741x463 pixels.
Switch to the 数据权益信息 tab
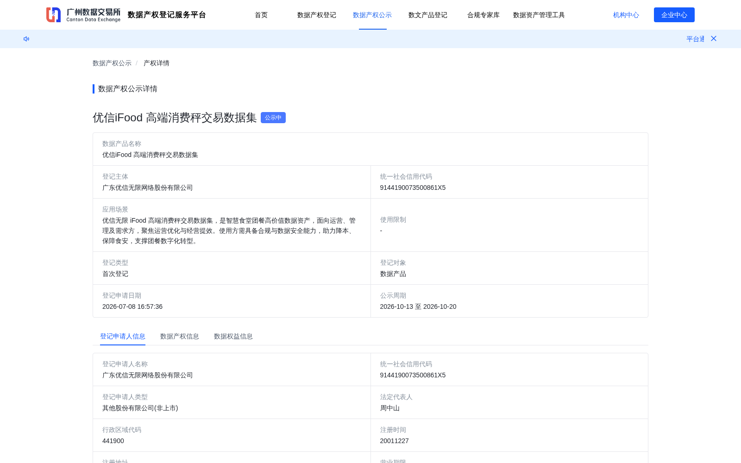(x=233, y=336)
